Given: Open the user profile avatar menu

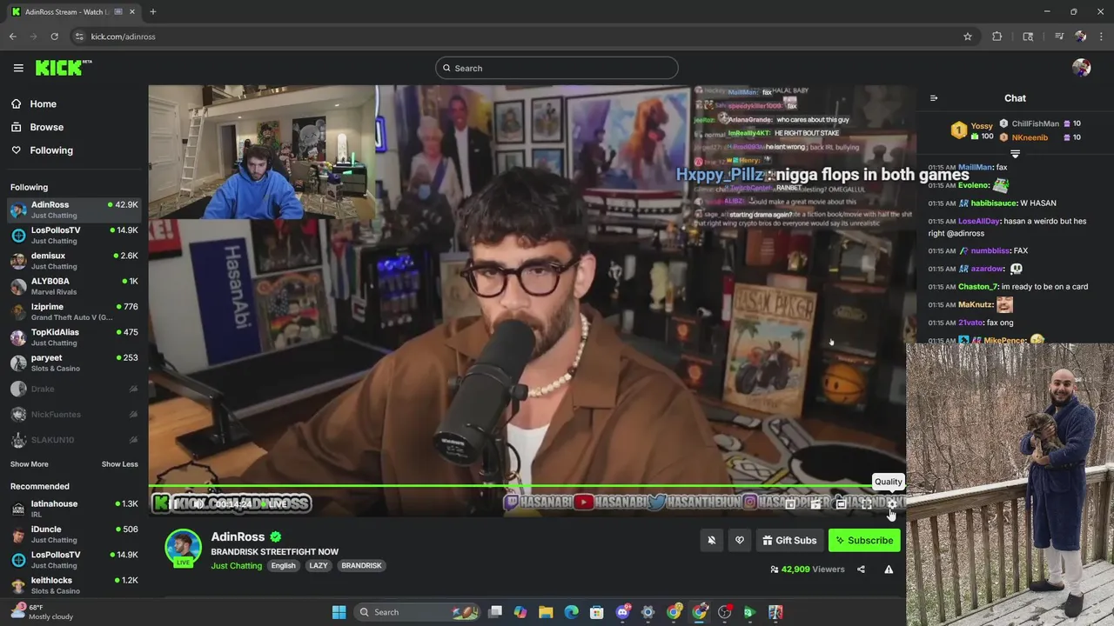Looking at the screenshot, I should [1082, 68].
